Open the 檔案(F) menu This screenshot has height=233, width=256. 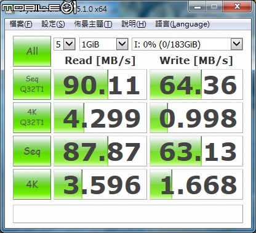(21, 24)
